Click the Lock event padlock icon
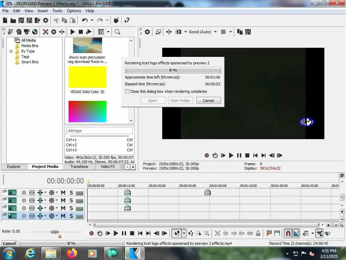346x260 pixels. pyautogui.click(x=258, y=233)
